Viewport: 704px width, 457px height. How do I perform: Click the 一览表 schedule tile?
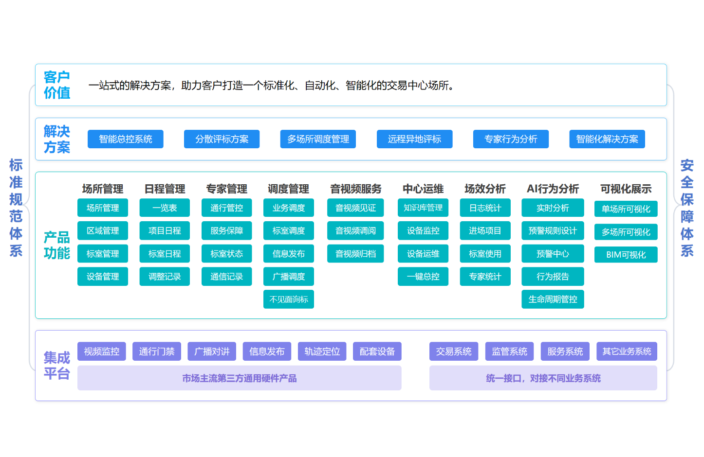pos(165,208)
